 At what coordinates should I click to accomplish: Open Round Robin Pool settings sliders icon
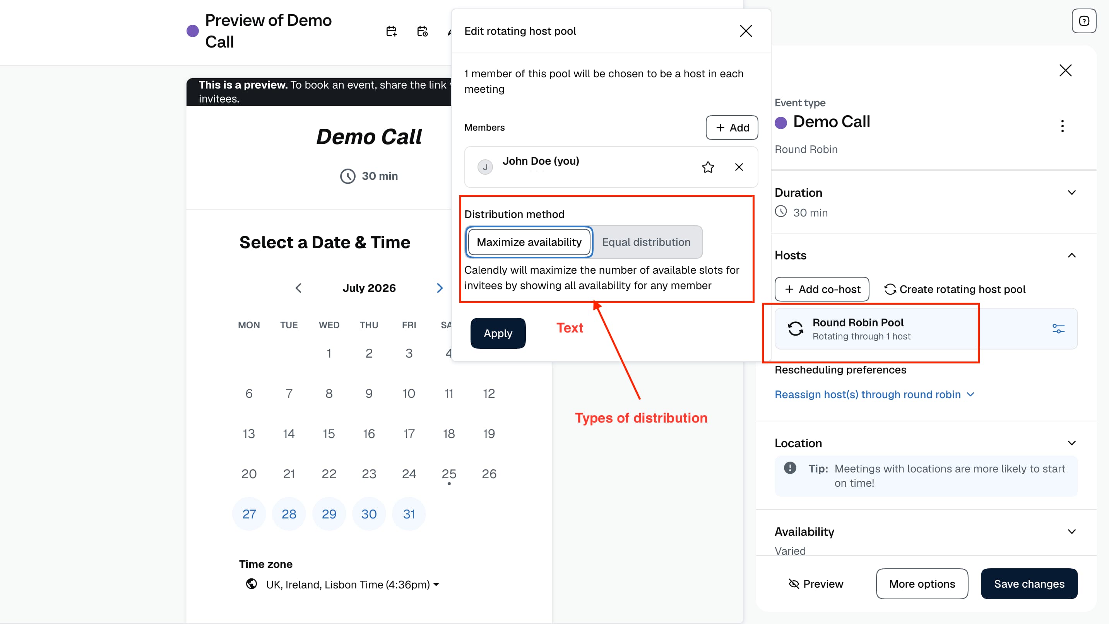(1058, 329)
